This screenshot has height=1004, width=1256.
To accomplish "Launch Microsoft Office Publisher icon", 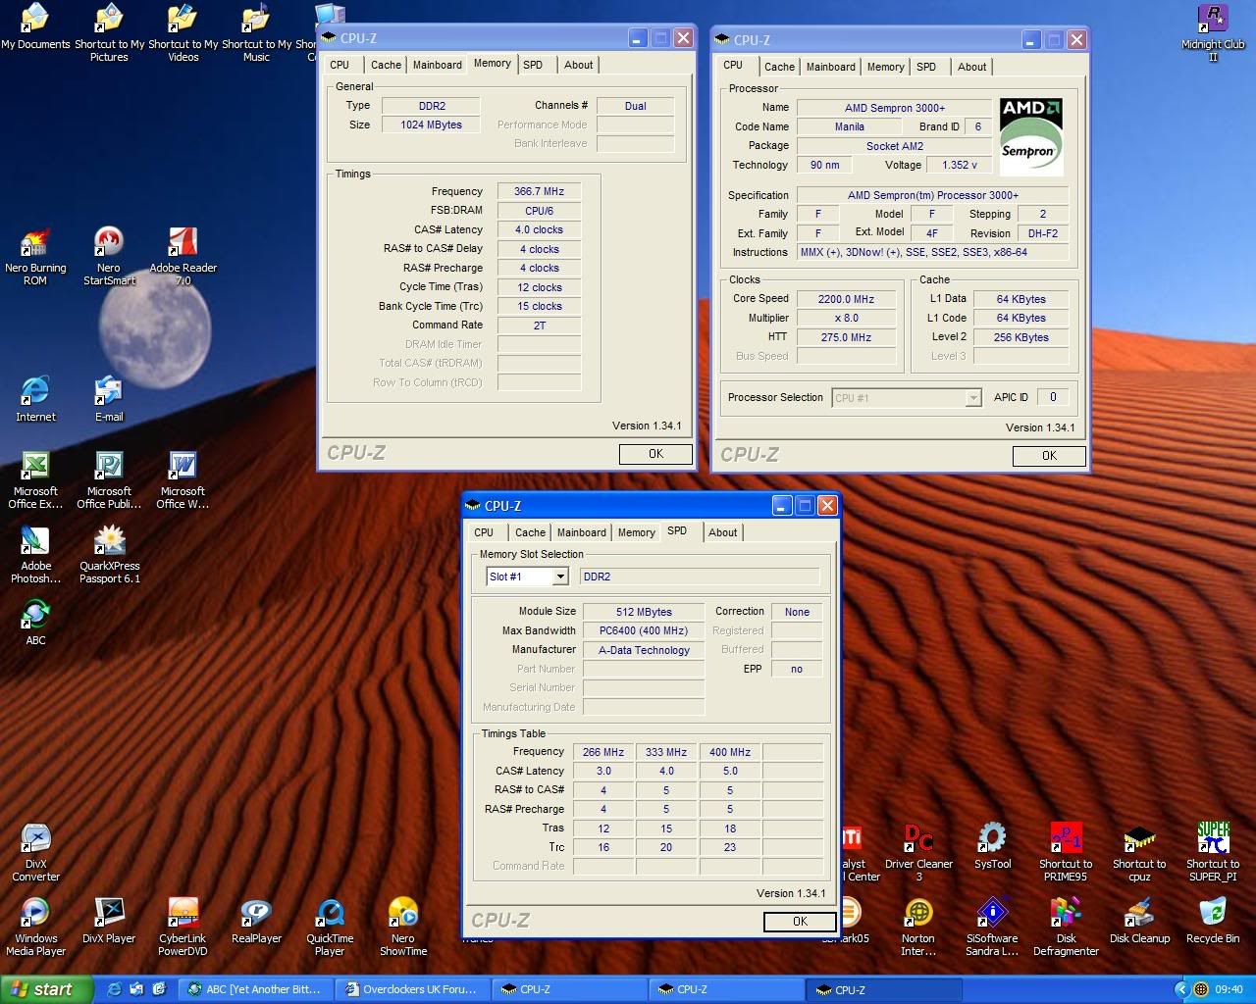I will click(x=109, y=480).
